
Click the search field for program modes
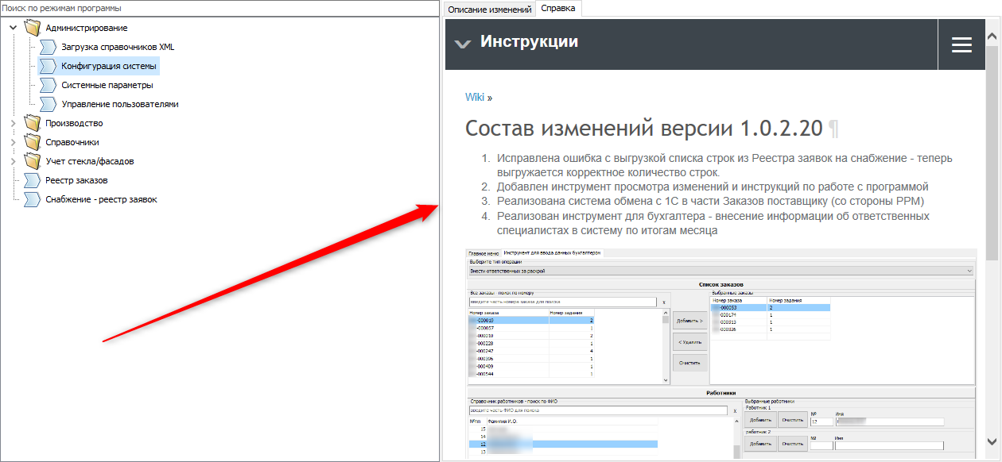(x=219, y=8)
